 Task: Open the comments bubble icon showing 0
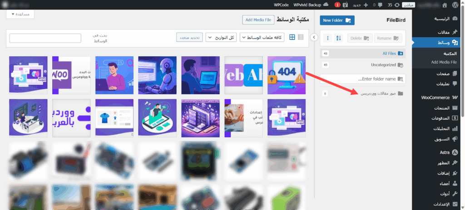pyautogui.click(x=380, y=5)
